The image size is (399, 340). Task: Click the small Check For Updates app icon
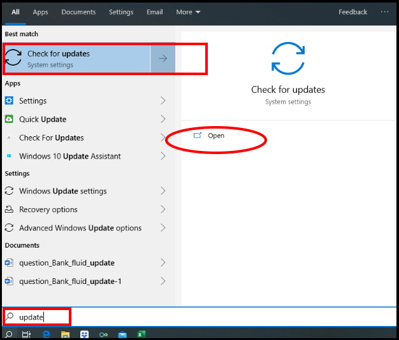point(9,138)
